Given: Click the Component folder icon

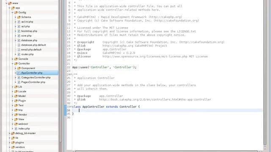Looking at the screenshot, I should (19, 68).
